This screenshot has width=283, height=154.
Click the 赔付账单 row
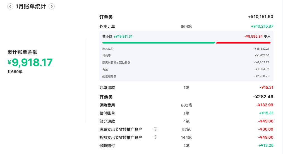click(x=186, y=113)
